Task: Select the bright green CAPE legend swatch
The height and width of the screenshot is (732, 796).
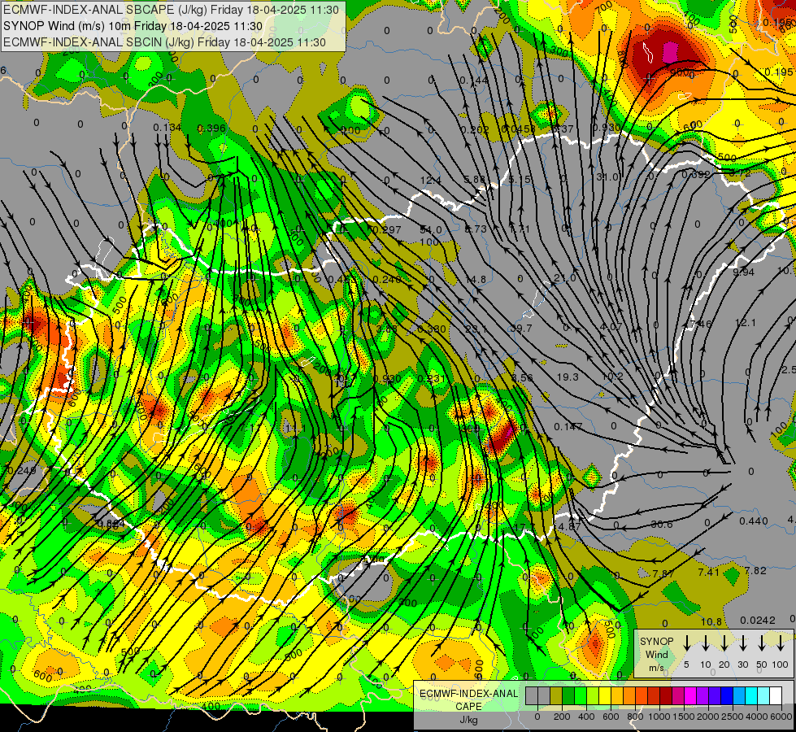Action: (581, 695)
